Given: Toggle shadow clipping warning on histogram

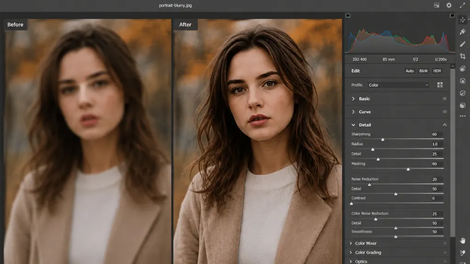Looking at the screenshot, I should pyautogui.click(x=348, y=15).
